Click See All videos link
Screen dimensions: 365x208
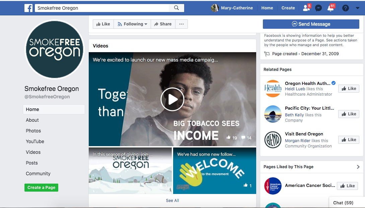click(172, 201)
